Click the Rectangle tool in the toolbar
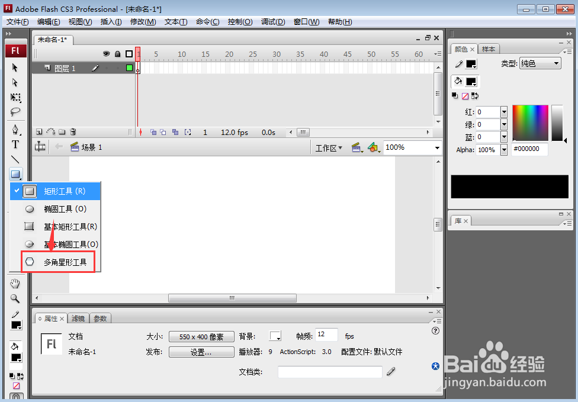This screenshot has width=578, height=402. tap(15, 174)
